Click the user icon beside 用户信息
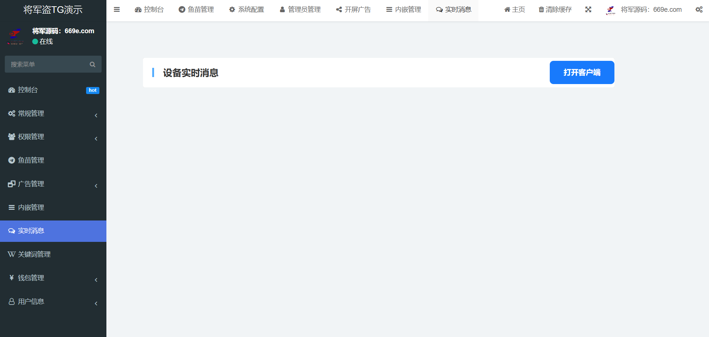709x337 pixels. tap(12, 302)
